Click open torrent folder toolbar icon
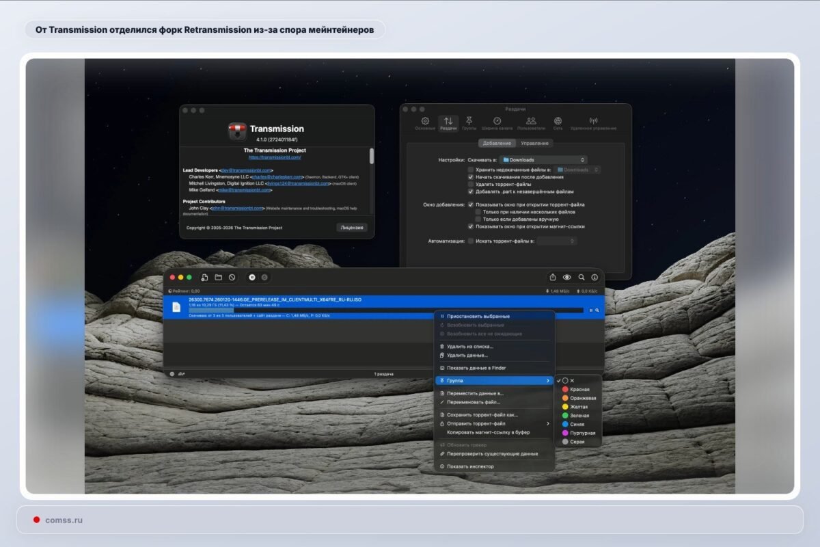Screen dimensions: 820x547 pos(219,278)
